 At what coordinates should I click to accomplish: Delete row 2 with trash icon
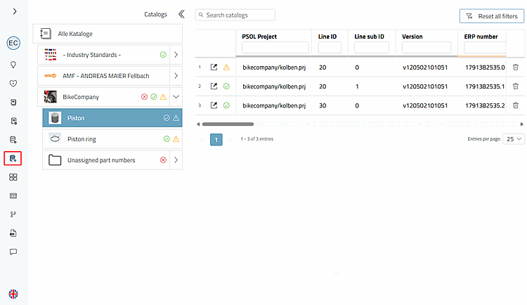[x=516, y=86]
